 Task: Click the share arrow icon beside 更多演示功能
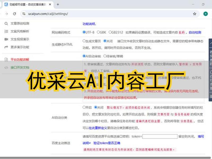tap(6, 47)
